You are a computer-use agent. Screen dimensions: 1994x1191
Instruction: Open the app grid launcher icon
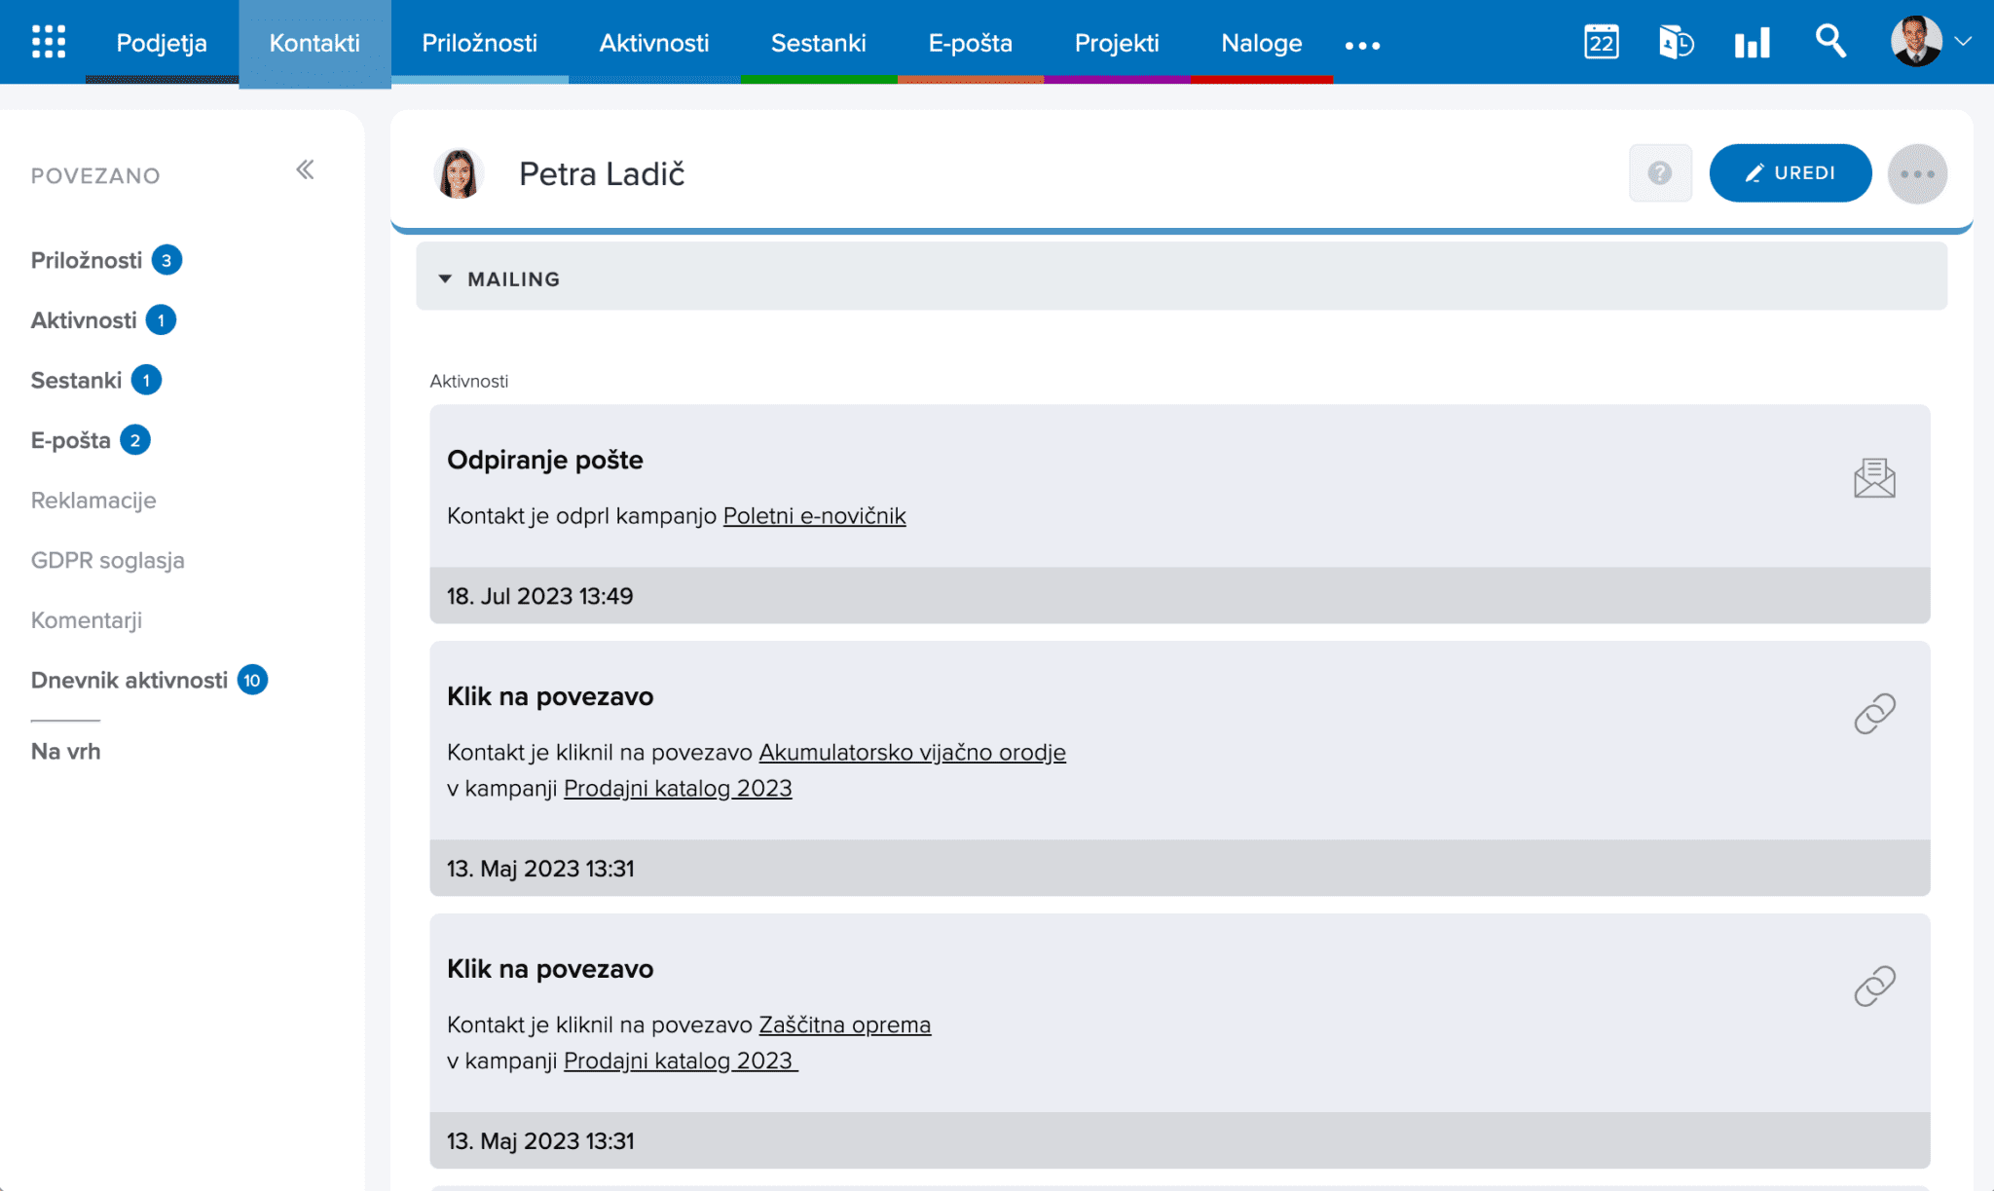click(x=48, y=42)
